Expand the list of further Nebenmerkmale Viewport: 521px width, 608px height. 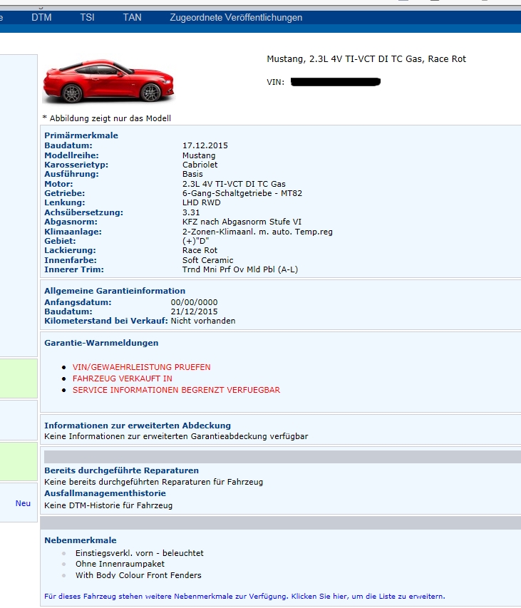click(x=244, y=597)
